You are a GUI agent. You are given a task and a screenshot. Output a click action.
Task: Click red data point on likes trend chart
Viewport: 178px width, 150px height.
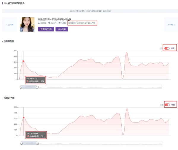click(23, 61)
